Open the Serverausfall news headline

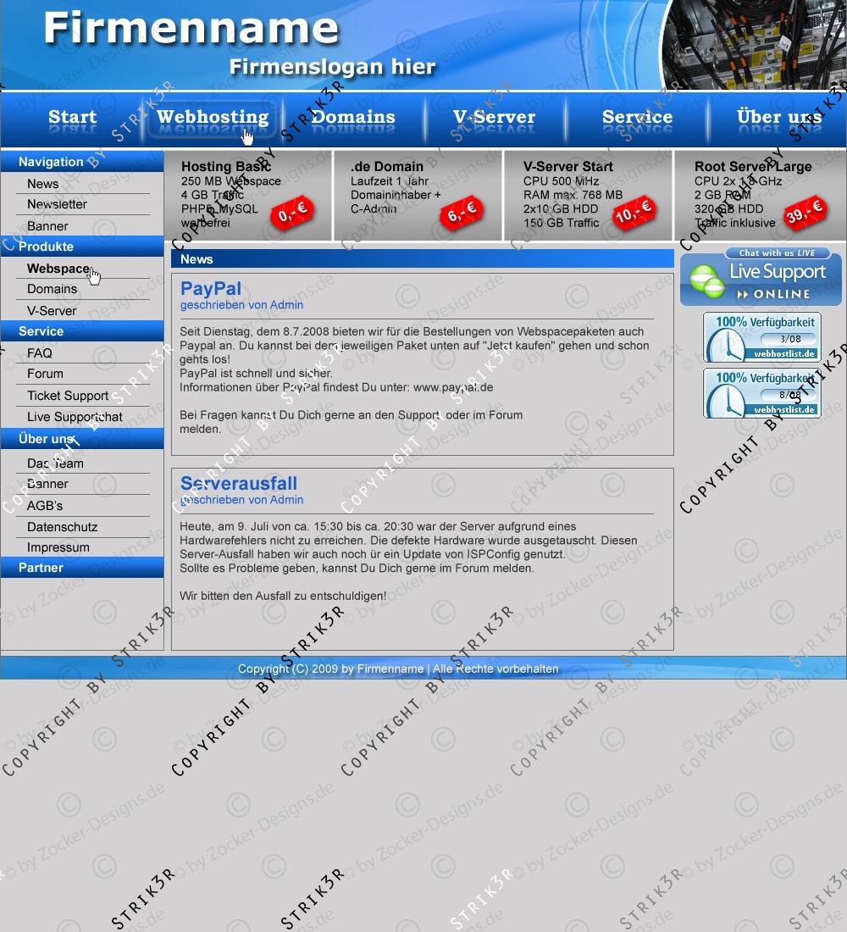[239, 483]
